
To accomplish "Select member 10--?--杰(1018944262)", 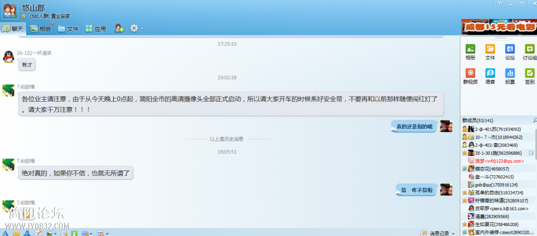I will (x=498, y=137).
